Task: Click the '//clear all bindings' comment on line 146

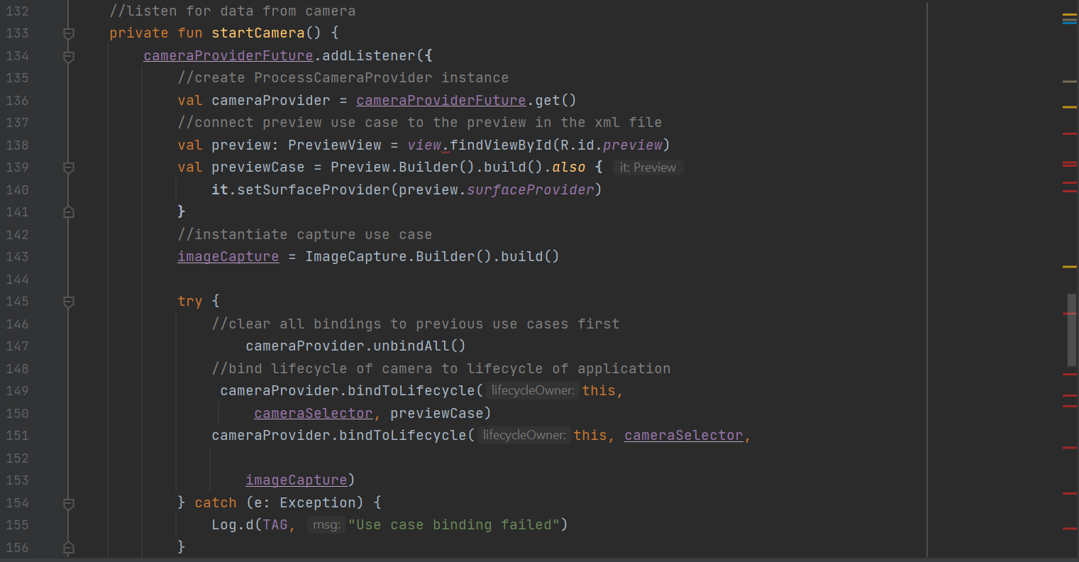Action: 416,324
